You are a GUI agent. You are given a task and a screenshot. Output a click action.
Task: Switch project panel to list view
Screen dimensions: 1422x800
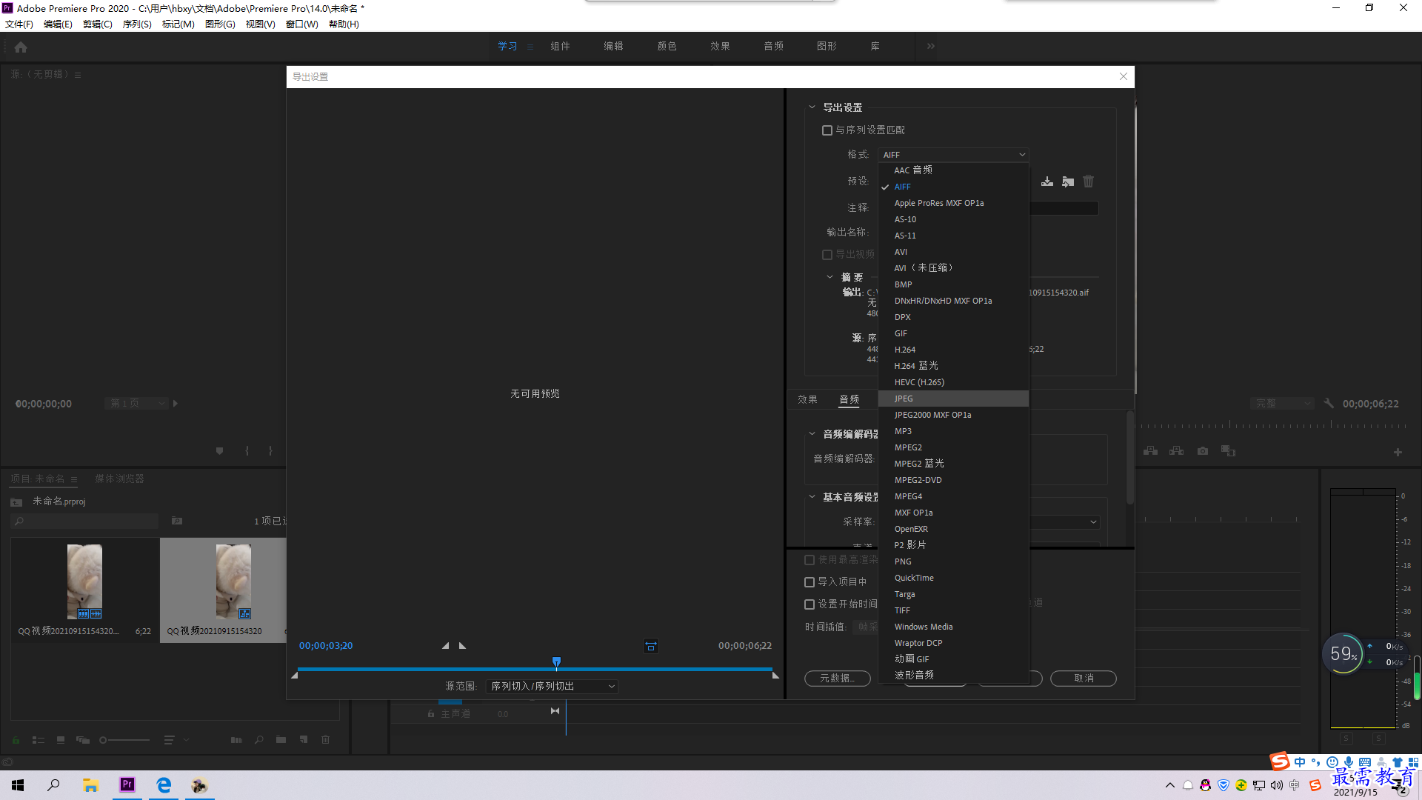point(39,739)
